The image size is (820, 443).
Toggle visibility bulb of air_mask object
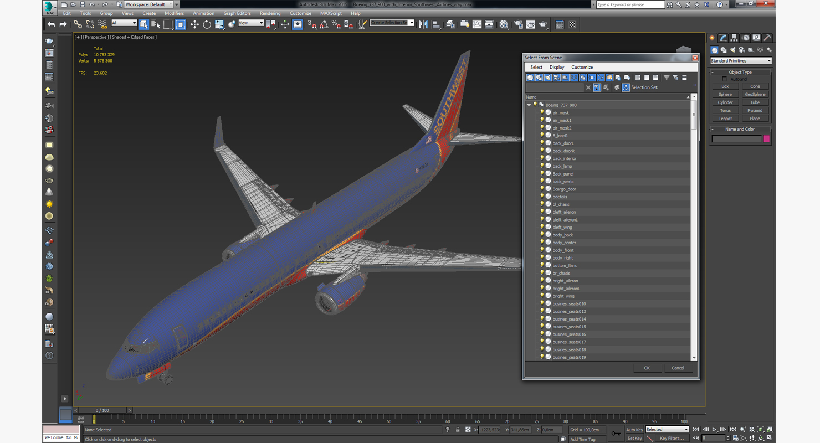[542, 112]
